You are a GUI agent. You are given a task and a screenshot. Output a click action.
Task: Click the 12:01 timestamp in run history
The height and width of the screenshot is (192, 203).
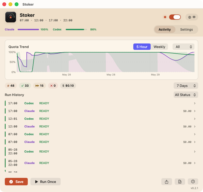(13, 119)
